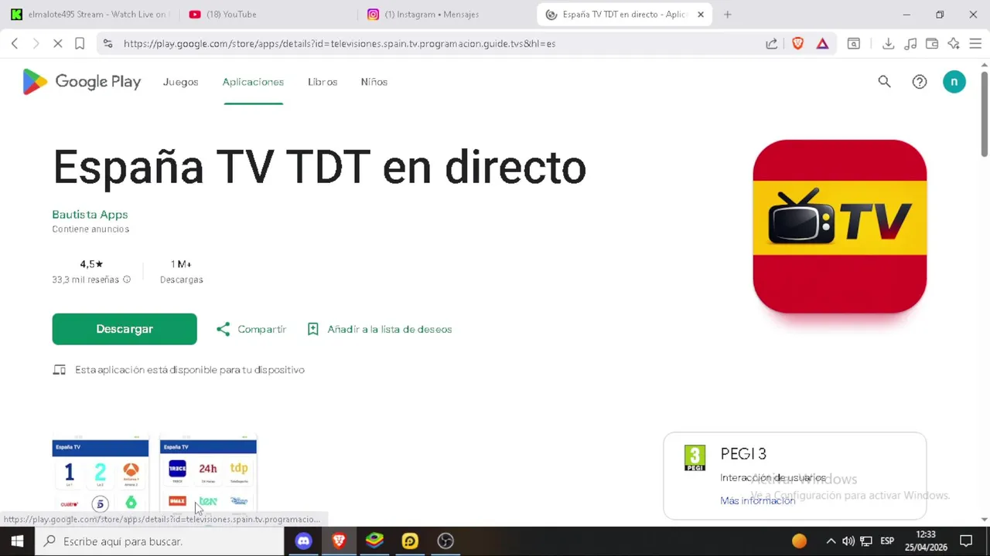Click the España TV app icon
This screenshot has width=990, height=556.
pos(839,226)
